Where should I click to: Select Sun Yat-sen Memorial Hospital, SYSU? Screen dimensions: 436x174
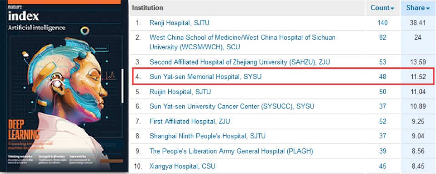coord(205,77)
